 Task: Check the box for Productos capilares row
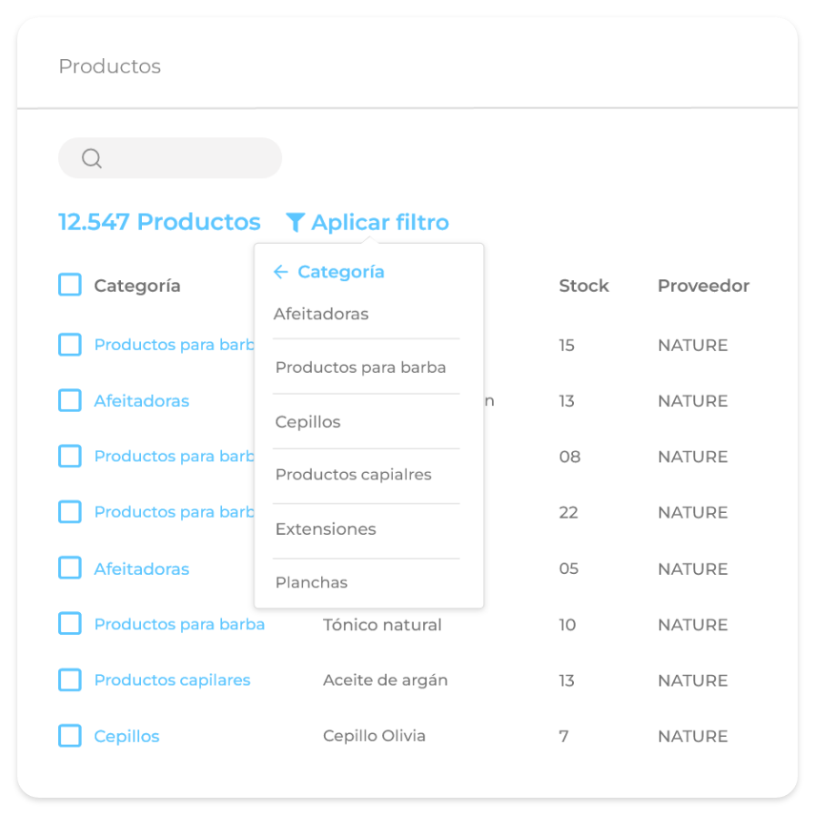coord(70,679)
